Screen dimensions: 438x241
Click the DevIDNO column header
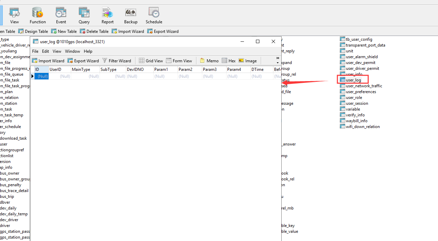pyautogui.click(x=140, y=69)
